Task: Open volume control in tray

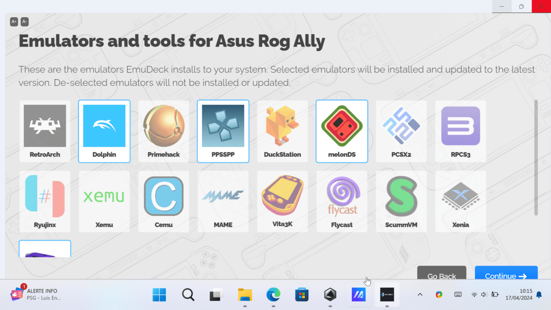Action: [x=484, y=294]
